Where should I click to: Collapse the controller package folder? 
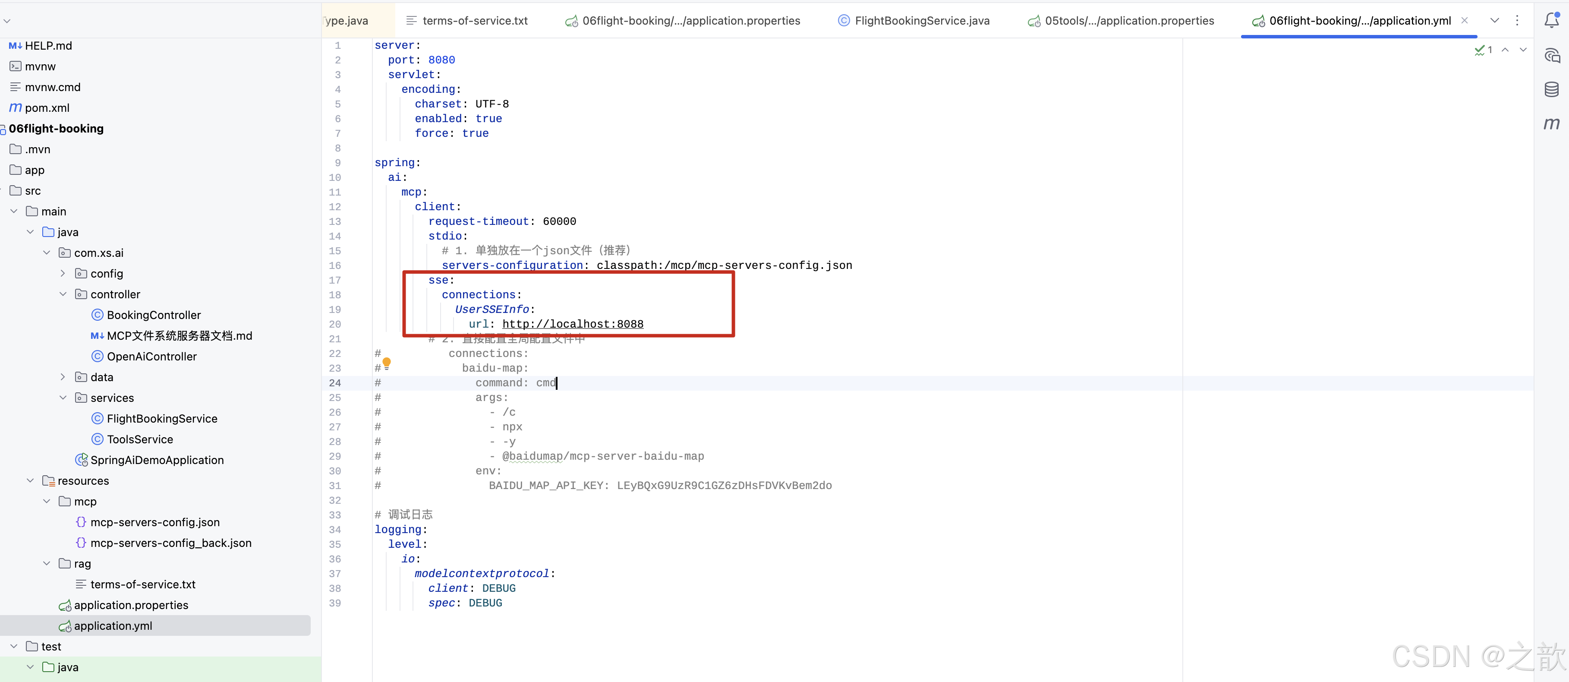63,294
